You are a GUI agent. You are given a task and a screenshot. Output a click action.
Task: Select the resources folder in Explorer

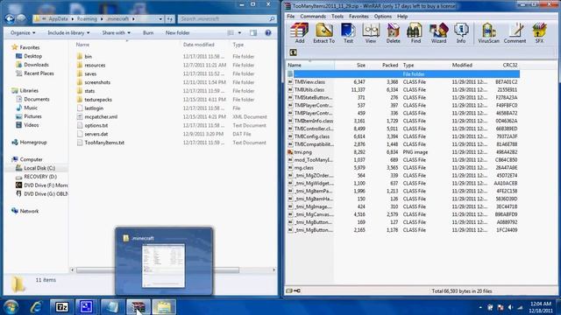point(95,66)
